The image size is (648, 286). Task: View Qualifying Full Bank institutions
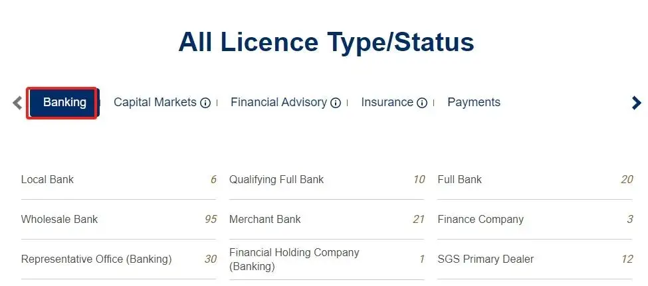point(276,179)
